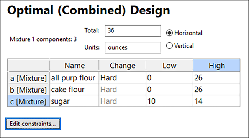
Task: Click the all purp flour name cell
Action: point(74,78)
